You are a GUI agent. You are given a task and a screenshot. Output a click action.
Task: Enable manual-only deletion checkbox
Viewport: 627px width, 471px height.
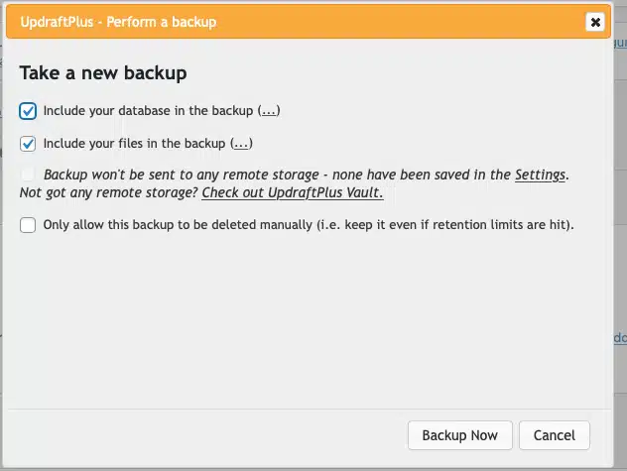click(x=28, y=225)
